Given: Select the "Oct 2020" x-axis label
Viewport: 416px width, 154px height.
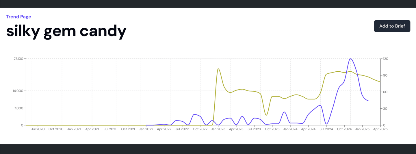Looking at the screenshot, I should point(56,129).
